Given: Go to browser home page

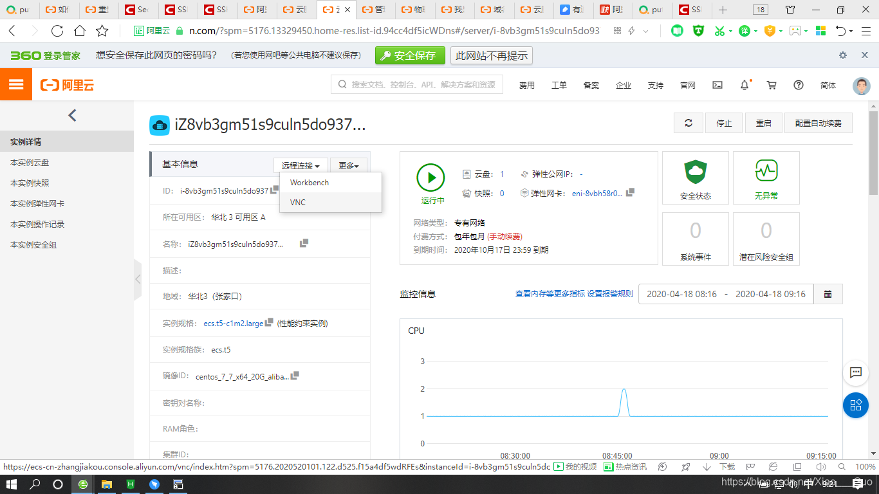Looking at the screenshot, I should [x=80, y=31].
